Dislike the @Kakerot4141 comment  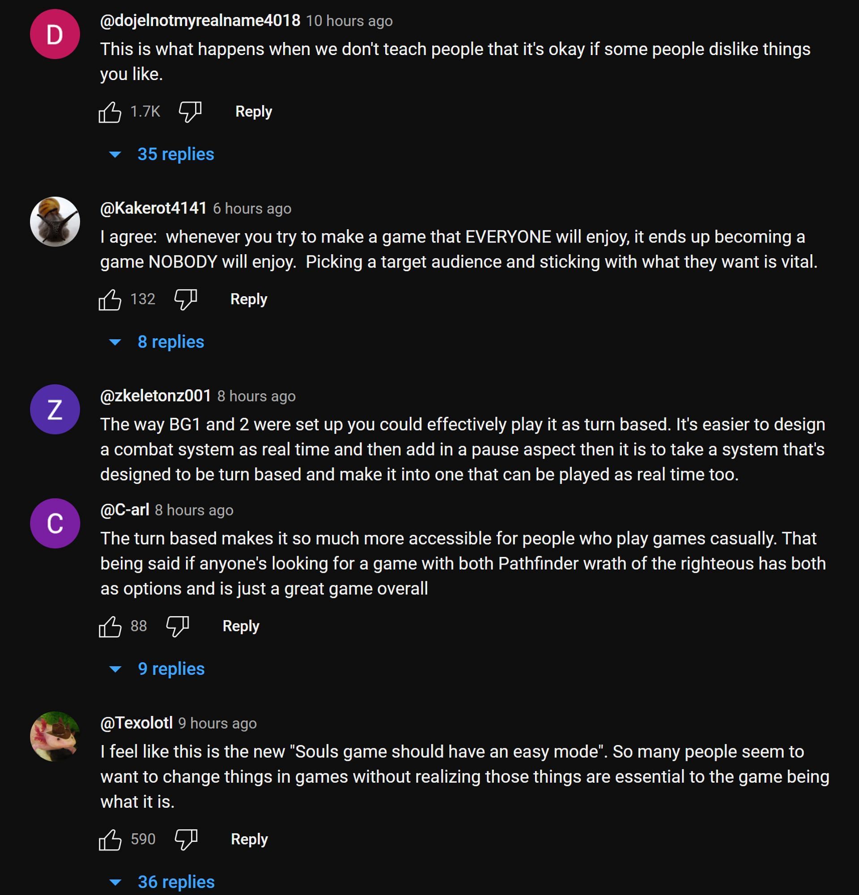[x=185, y=299]
